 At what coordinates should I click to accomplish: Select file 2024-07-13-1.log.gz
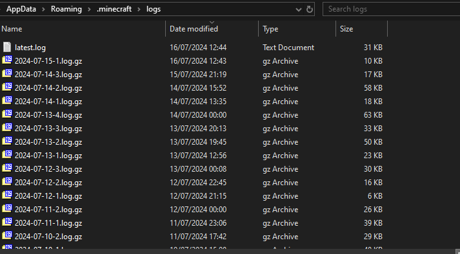coord(48,155)
